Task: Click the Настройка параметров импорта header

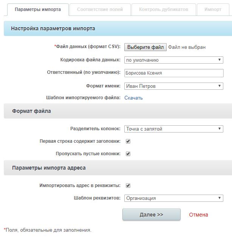Action: pos(118,28)
